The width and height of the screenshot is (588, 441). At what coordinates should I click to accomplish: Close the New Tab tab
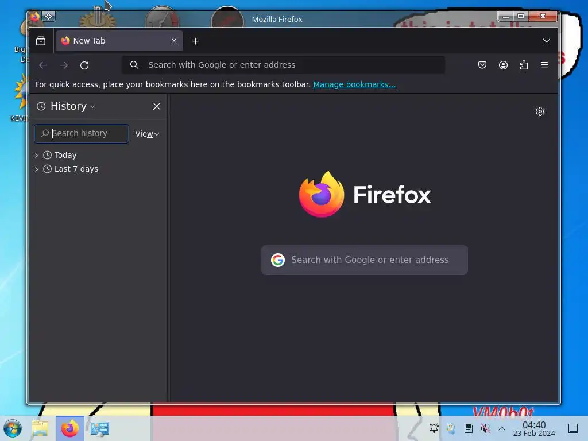pyautogui.click(x=174, y=41)
